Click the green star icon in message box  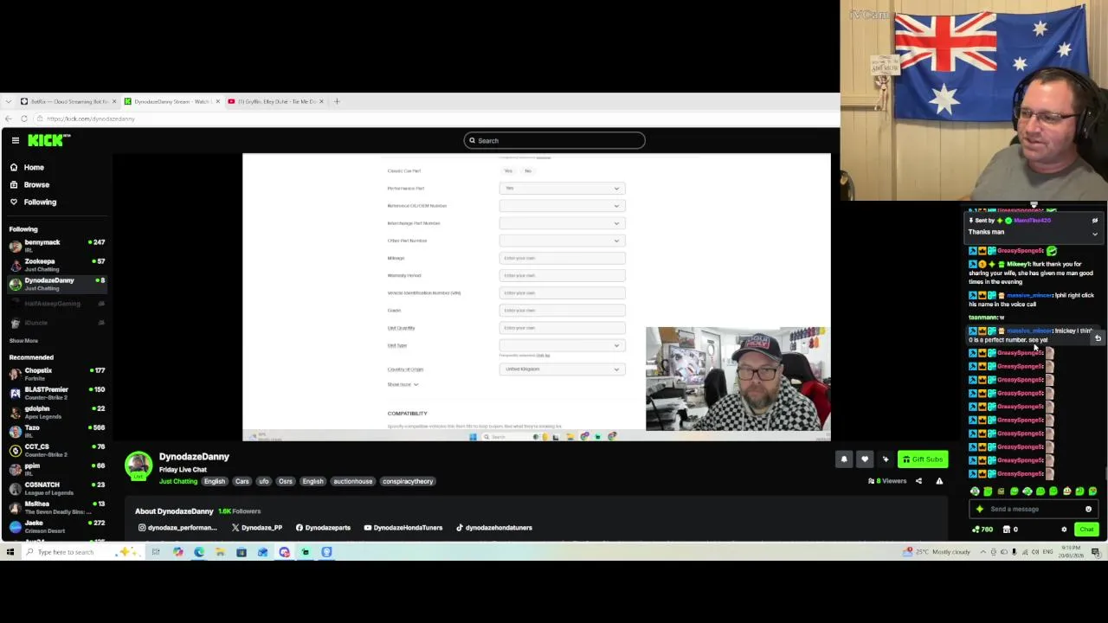coord(979,509)
